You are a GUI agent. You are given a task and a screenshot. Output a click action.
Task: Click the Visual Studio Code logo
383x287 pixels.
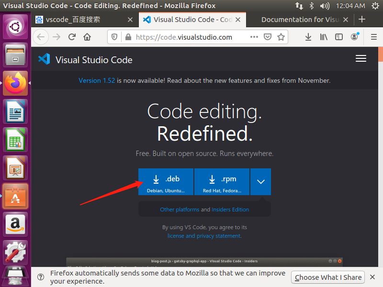(x=44, y=59)
